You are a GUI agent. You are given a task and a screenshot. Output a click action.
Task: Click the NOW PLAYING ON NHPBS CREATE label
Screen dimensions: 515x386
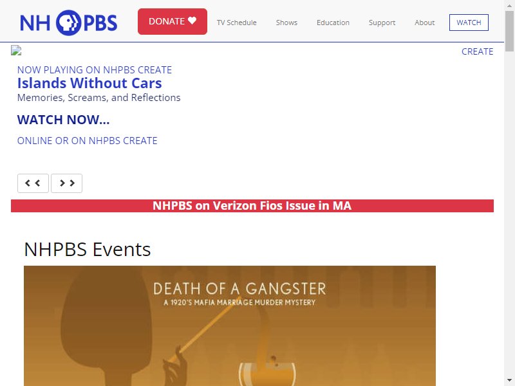(95, 70)
